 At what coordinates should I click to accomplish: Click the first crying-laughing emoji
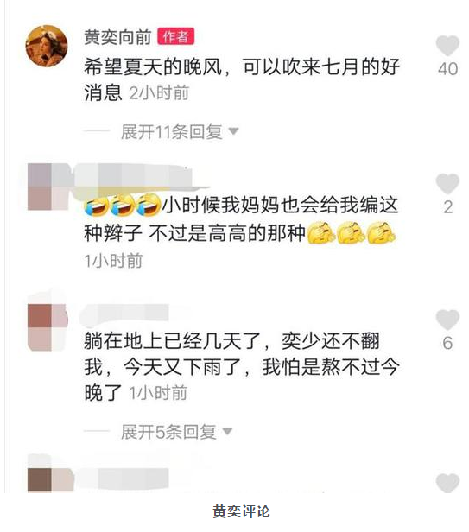point(97,206)
